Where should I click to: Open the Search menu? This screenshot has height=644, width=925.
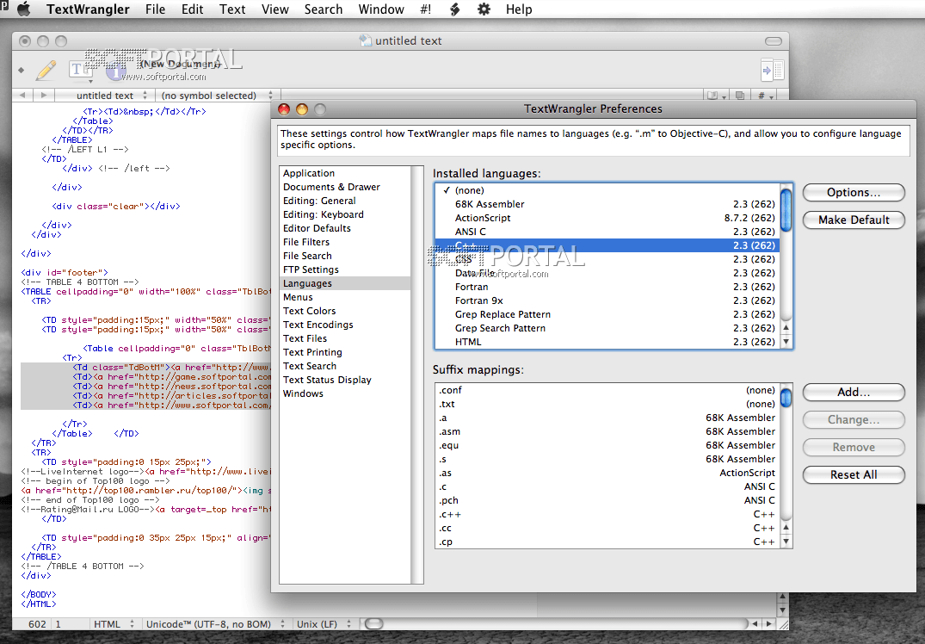pyautogui.click(x=324, y=9)
